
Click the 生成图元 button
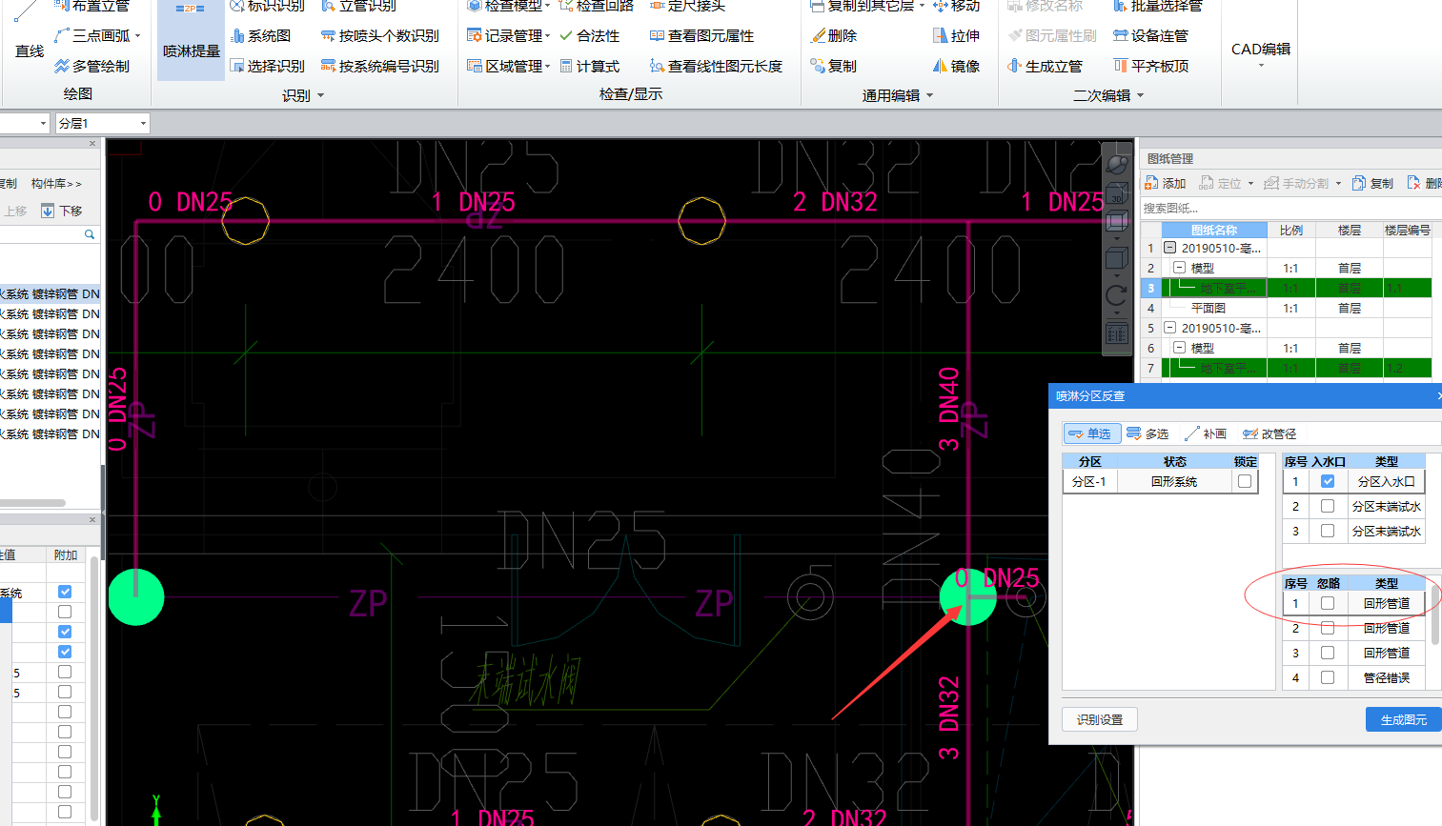click(x=1403, y=719)
